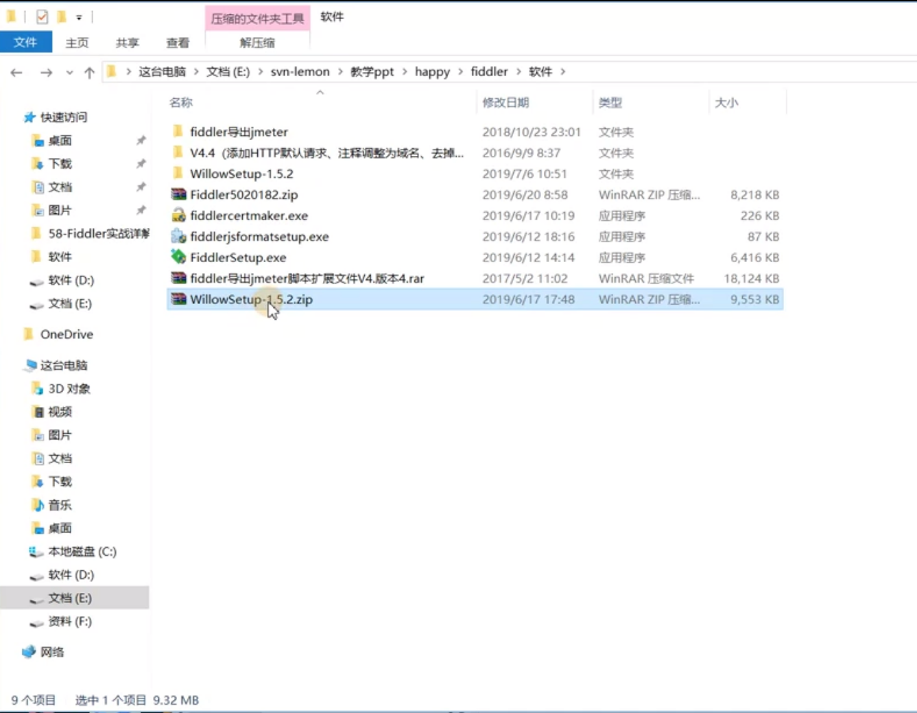Navigate to happy in the address bar
Viewport: 917px width, 713px height.
pyautogui.click(x=432, y=72)
